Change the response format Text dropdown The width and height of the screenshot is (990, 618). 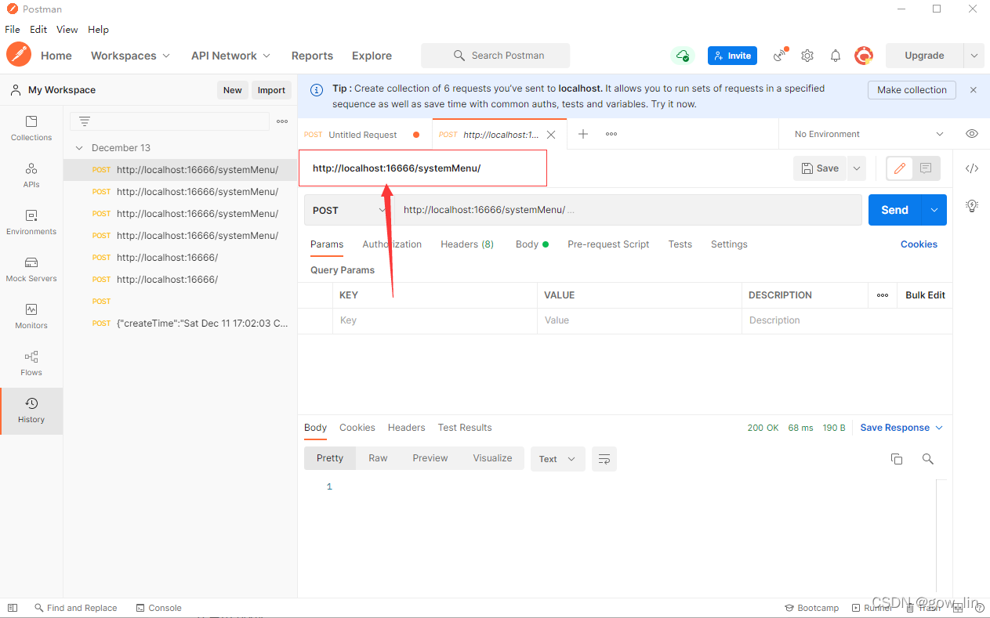click(557, 459)
